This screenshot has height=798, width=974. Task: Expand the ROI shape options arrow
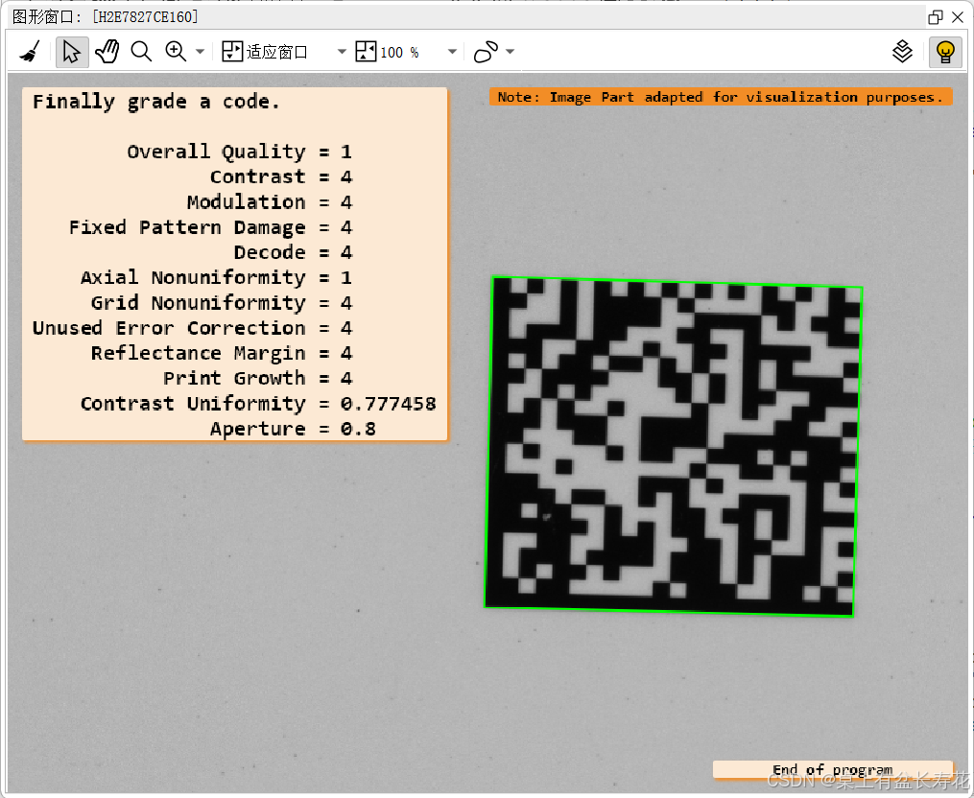[x=510, y=52]
